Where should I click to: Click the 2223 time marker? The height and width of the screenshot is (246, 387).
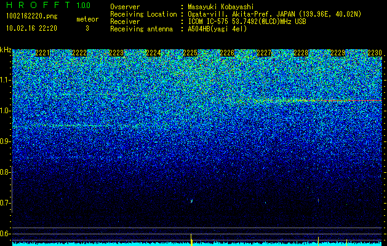coord(116,53)
